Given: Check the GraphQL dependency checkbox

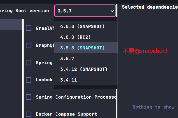Looking at the screenshot, I should [x=29, y=45].
